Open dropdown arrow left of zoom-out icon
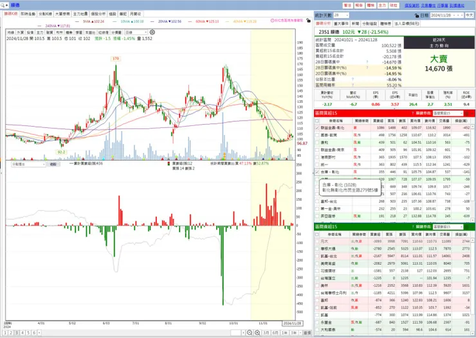 [x=243, y=333]
